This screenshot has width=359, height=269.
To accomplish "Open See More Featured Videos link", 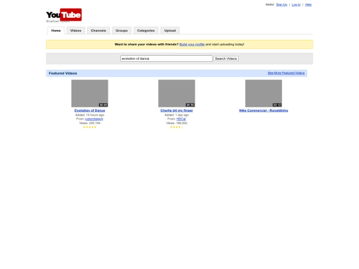I will tap(286, 73).
